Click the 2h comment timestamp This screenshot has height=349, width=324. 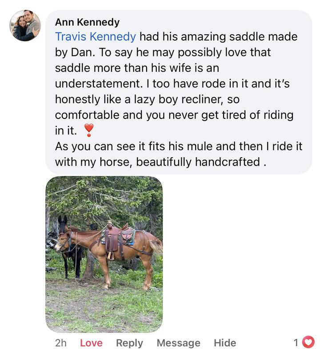pyautogui.click(x=60, y=342)
